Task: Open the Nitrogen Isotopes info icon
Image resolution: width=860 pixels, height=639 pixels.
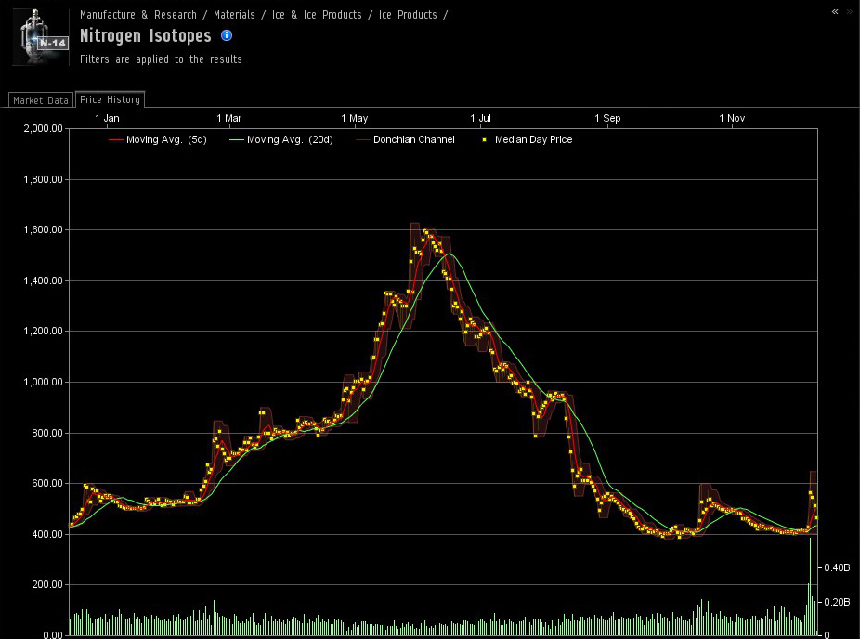Action: click(x=227, y=35)
